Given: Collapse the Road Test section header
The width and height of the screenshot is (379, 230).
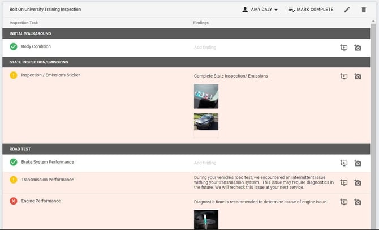Looking at the screenshot, I should point(186,149).
